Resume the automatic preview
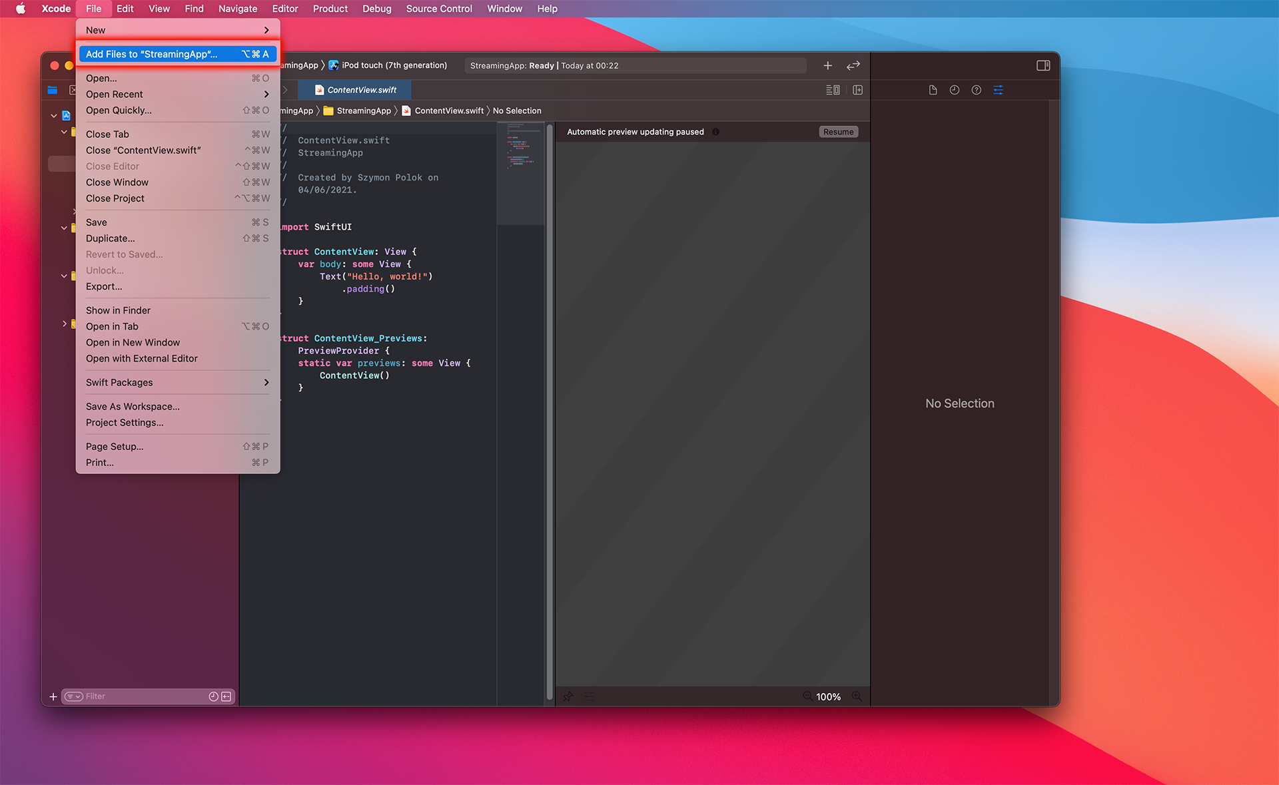This screenshot has height=785, width=1279. click(x=838, y=132)
